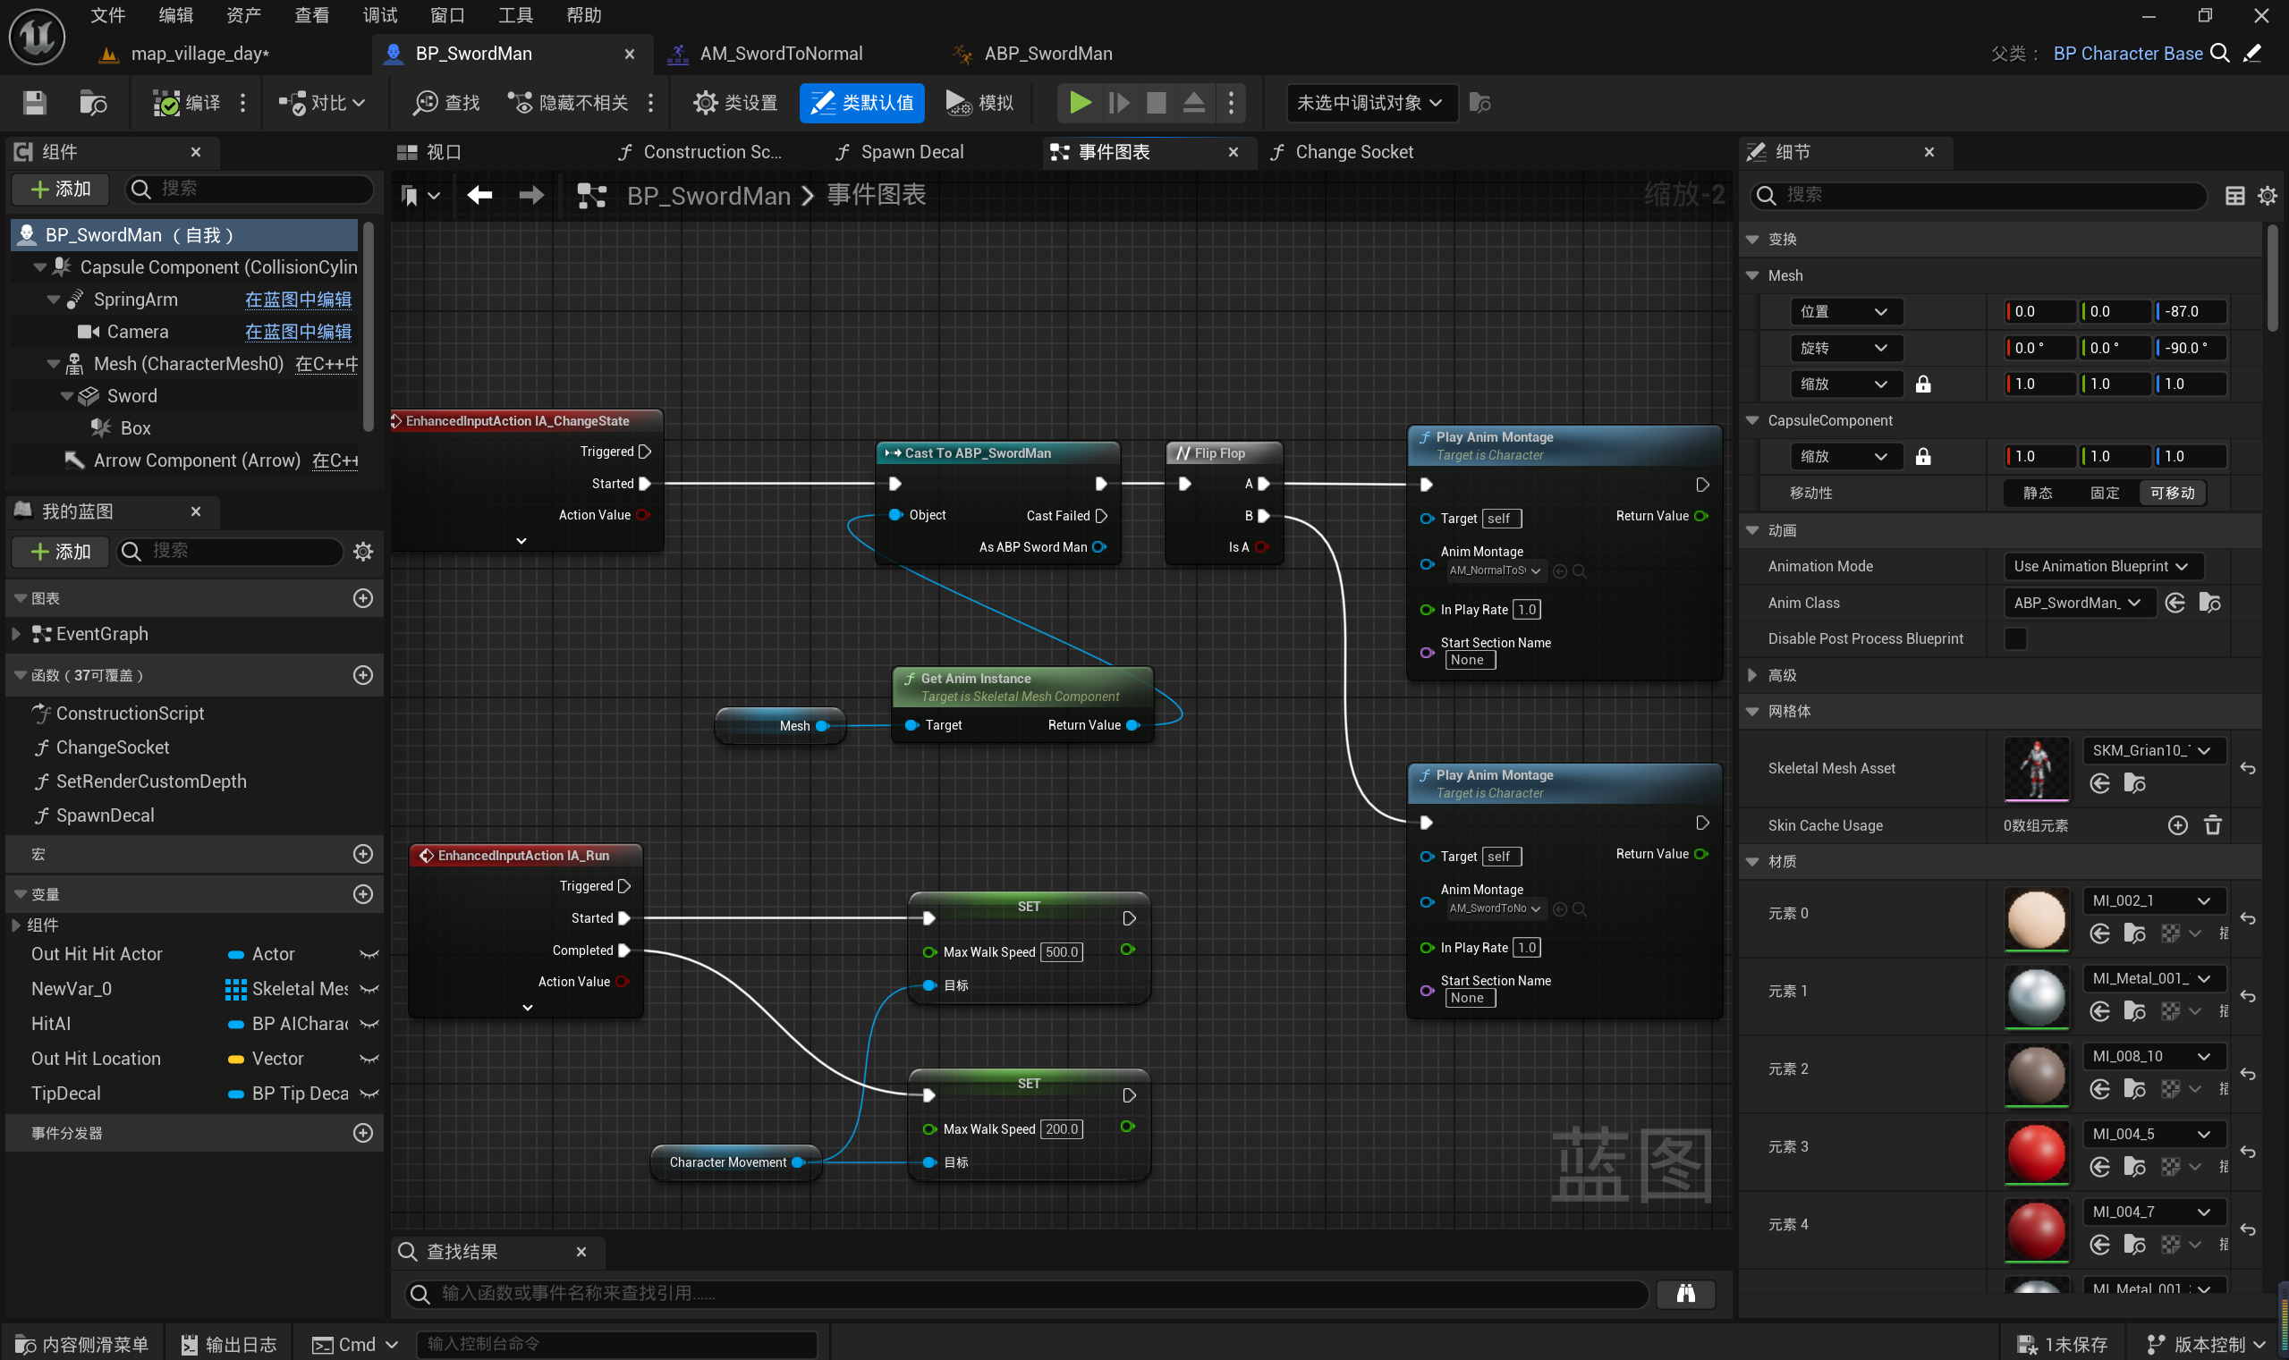Save the blueprint with the floppy disk icon
This screenshot has width=2289, height=1360.
point(34,103)
